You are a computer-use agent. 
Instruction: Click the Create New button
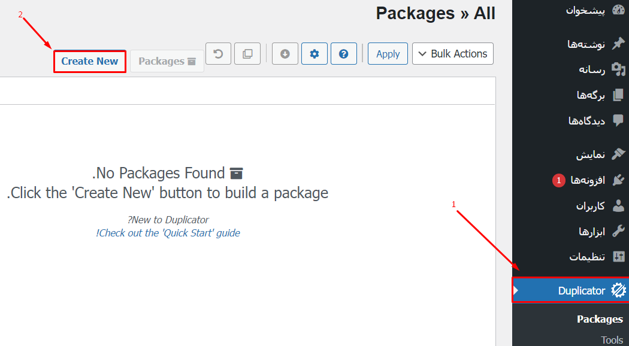[x=90, y=61]
